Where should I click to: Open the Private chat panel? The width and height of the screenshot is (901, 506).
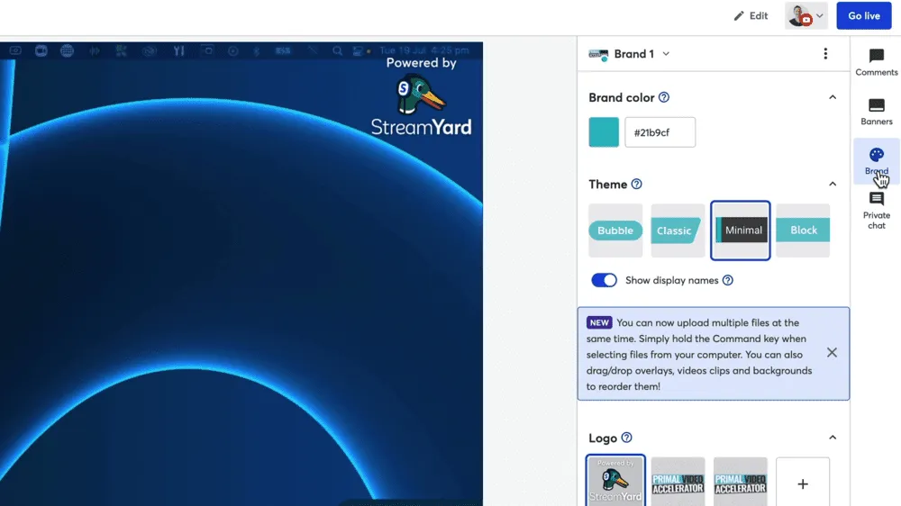(x=876, y=210)
